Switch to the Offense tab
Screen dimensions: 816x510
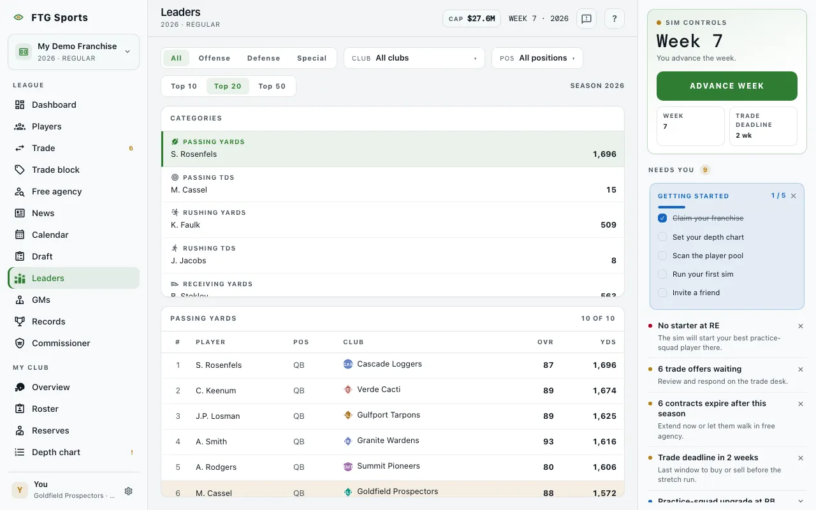[214, 58]
